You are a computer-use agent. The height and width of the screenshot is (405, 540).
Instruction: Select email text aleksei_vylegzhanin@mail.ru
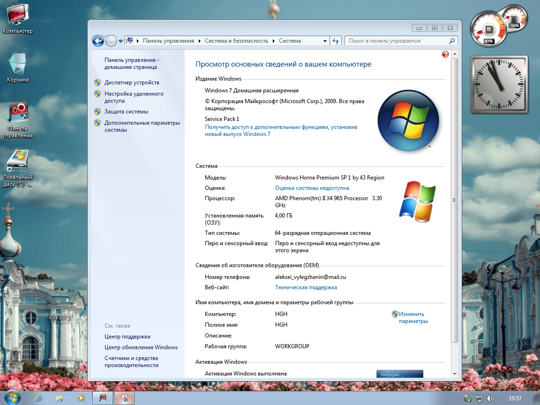tap(310, 277)
